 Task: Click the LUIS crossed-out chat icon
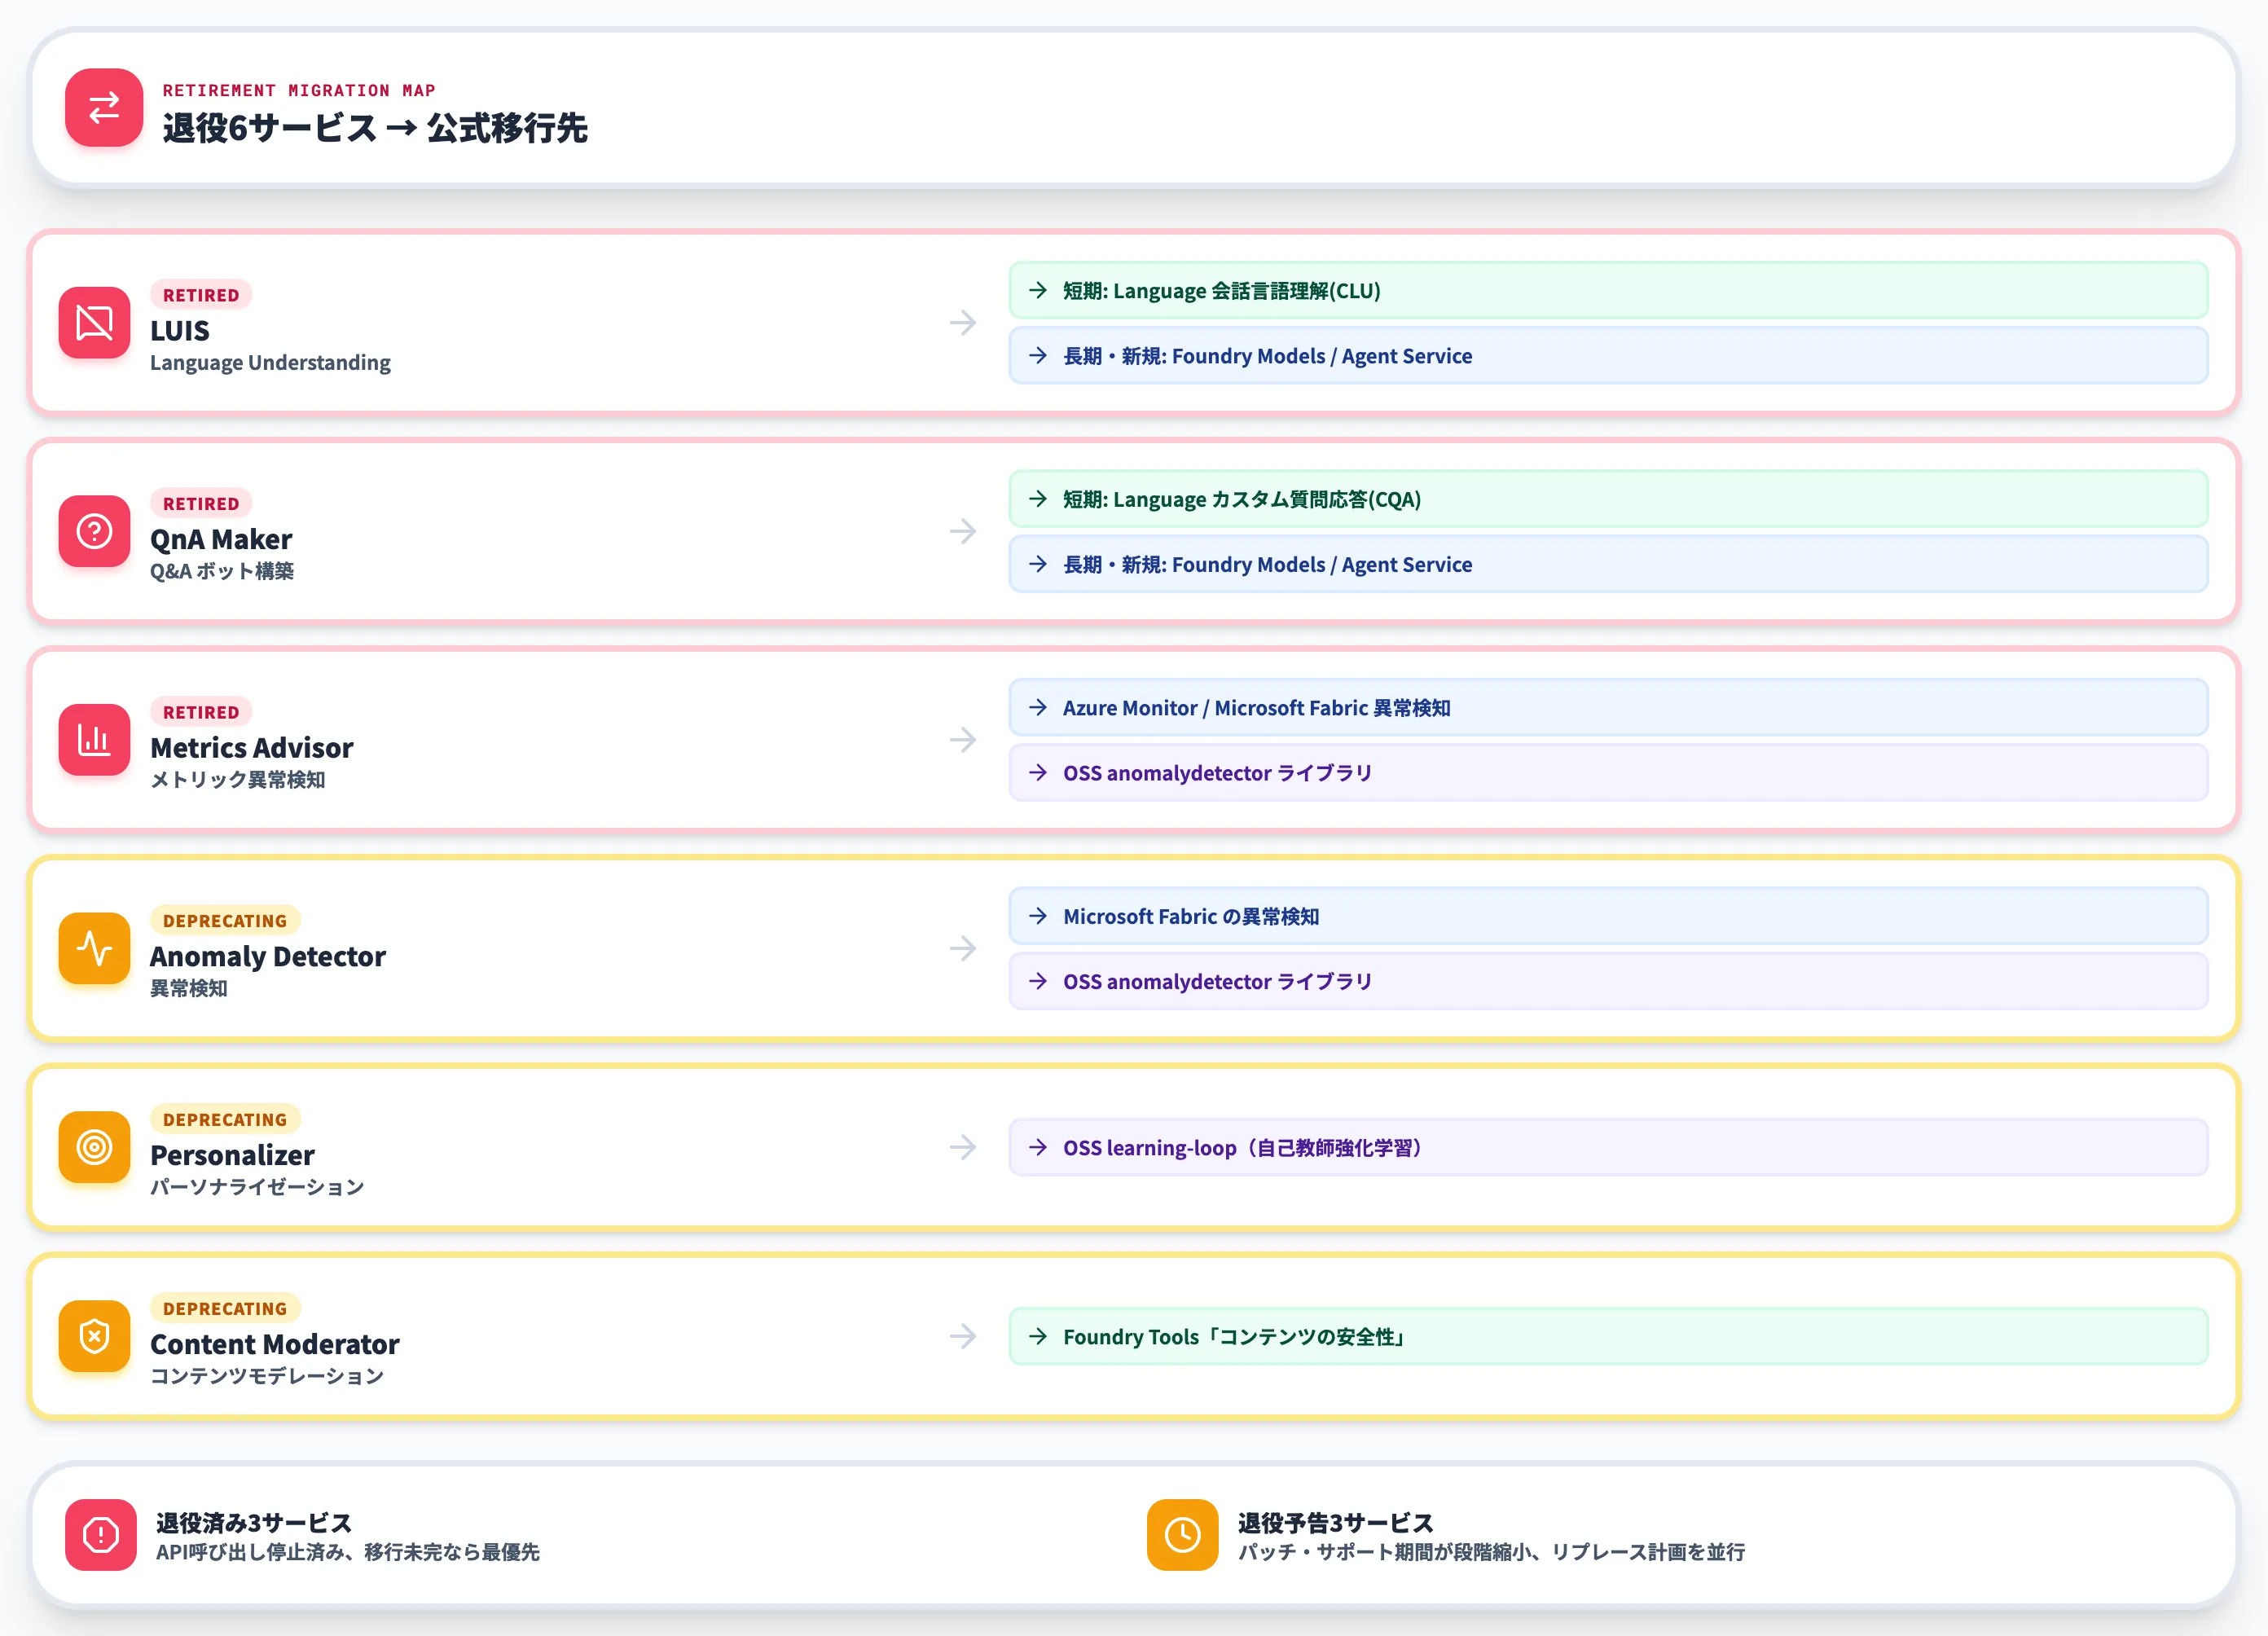coord(94,322)
